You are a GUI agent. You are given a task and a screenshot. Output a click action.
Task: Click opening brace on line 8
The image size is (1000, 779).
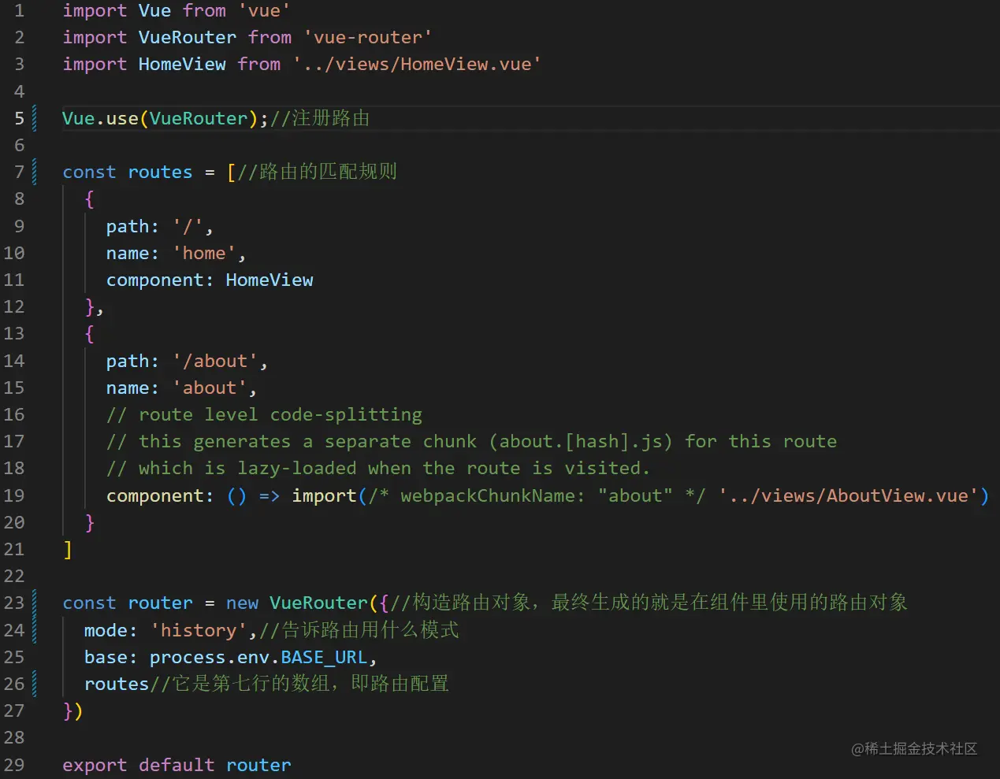pos(89,199)
